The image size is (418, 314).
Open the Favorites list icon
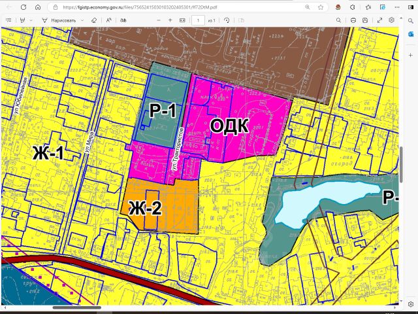coord(368,7)
